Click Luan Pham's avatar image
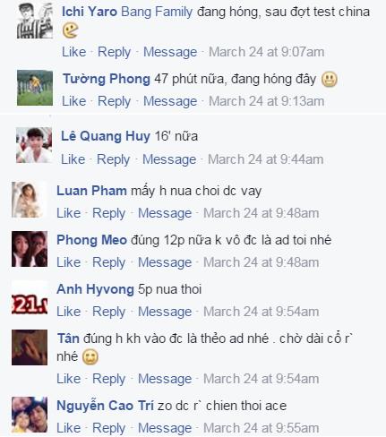386x437 pixels. click(x=30, y=200)
